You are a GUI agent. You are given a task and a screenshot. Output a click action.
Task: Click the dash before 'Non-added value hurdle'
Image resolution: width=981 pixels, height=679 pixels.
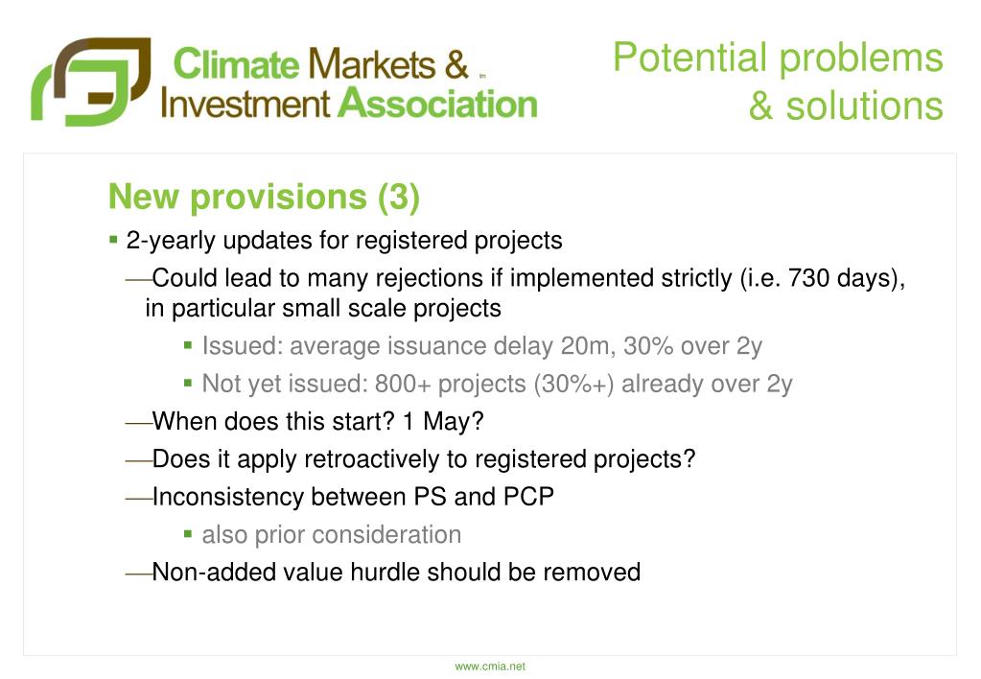[x=139, y=574]
